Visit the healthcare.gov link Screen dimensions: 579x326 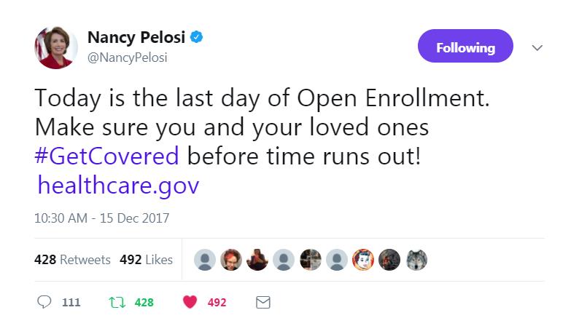tap(118, 185)
